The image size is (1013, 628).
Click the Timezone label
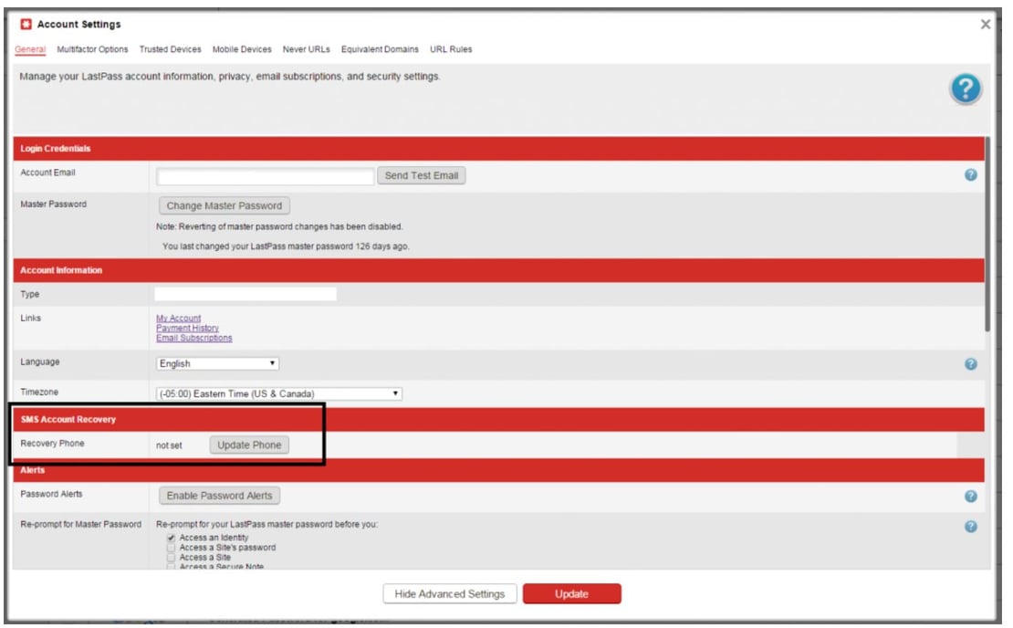(38, 392)
